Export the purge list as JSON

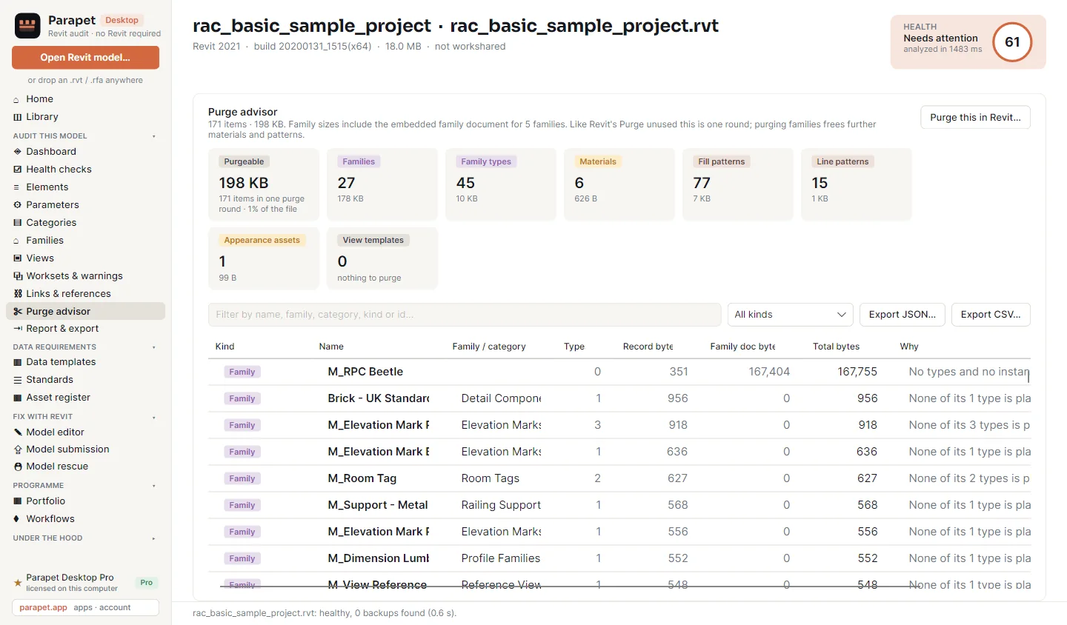[x=903, y=315]
